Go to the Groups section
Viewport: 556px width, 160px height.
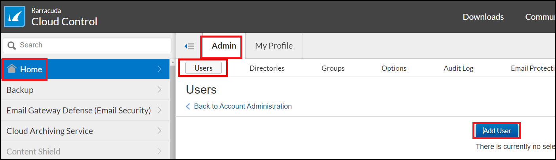coord(333,68)
